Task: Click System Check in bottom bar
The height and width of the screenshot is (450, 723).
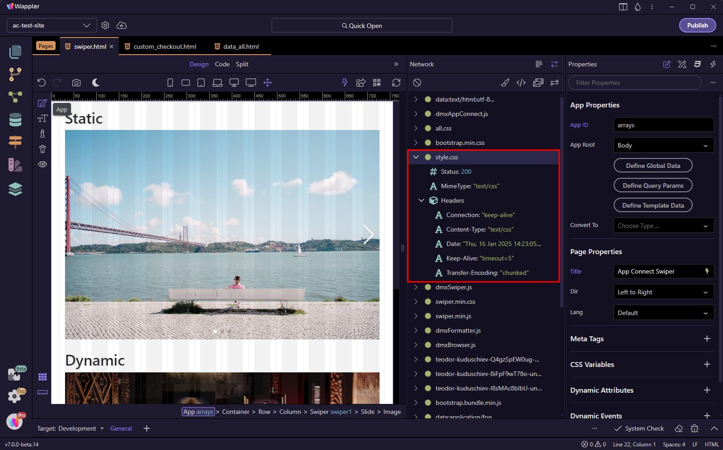Action: point(639,428)
